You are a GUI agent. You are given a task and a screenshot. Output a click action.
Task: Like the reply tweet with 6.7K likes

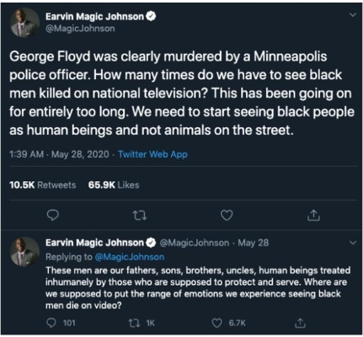pyautogui.click(x=229, y=323)
